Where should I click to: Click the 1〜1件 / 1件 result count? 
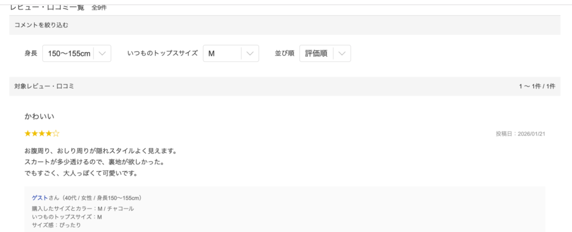point(537,86)
